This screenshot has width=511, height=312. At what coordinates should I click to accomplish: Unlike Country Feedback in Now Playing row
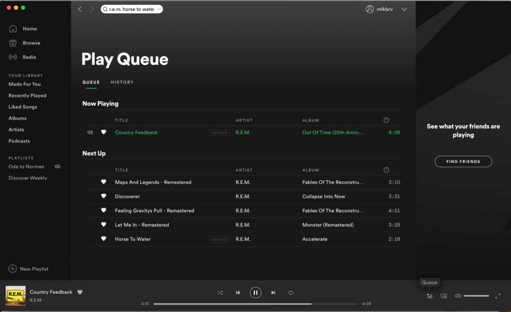click(104, 132)
